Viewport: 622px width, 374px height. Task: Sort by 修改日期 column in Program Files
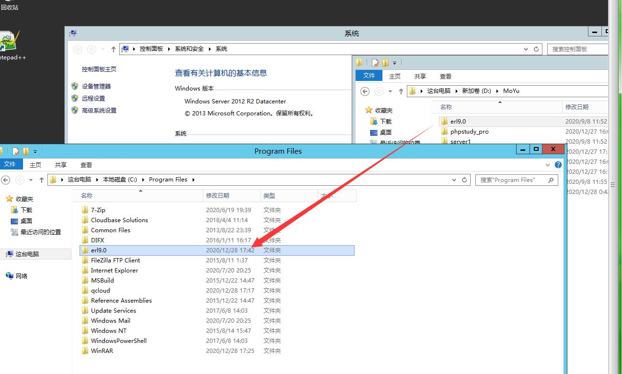[218, 195]
